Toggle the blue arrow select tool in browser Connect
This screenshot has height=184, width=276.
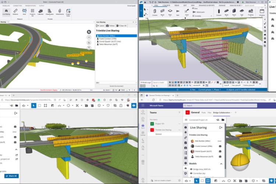(x=33, y=106)
